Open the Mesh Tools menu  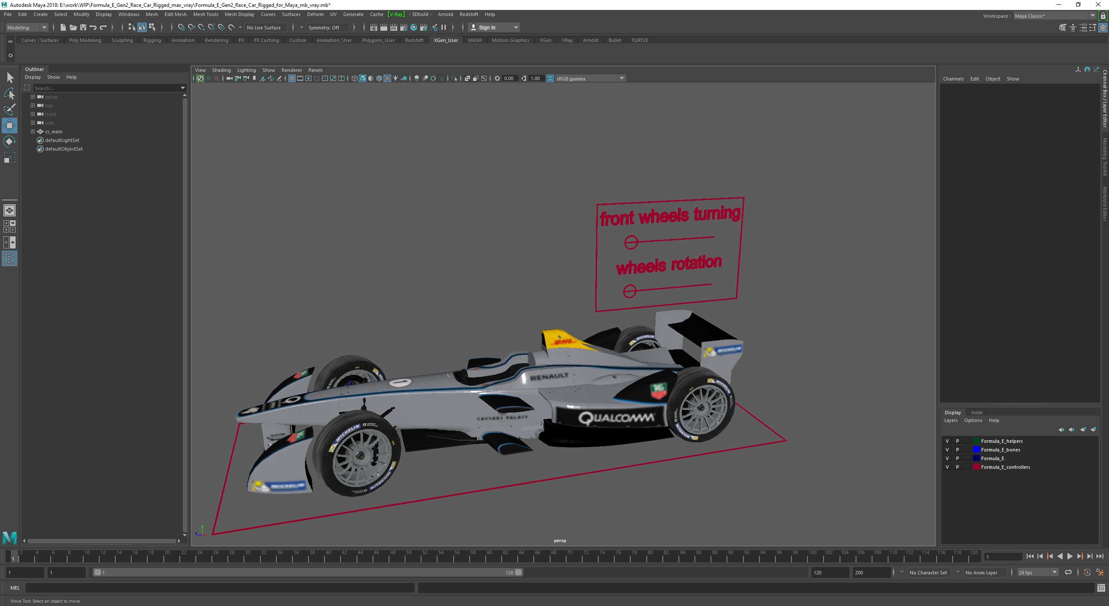[205, 14]
